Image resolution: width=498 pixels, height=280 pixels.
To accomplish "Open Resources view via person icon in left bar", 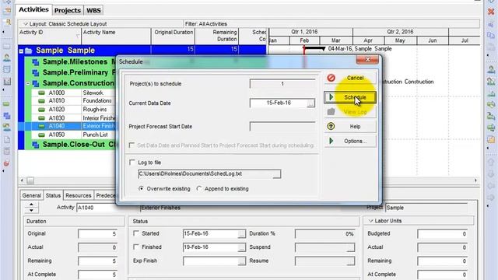I will (x=7, y=58).
